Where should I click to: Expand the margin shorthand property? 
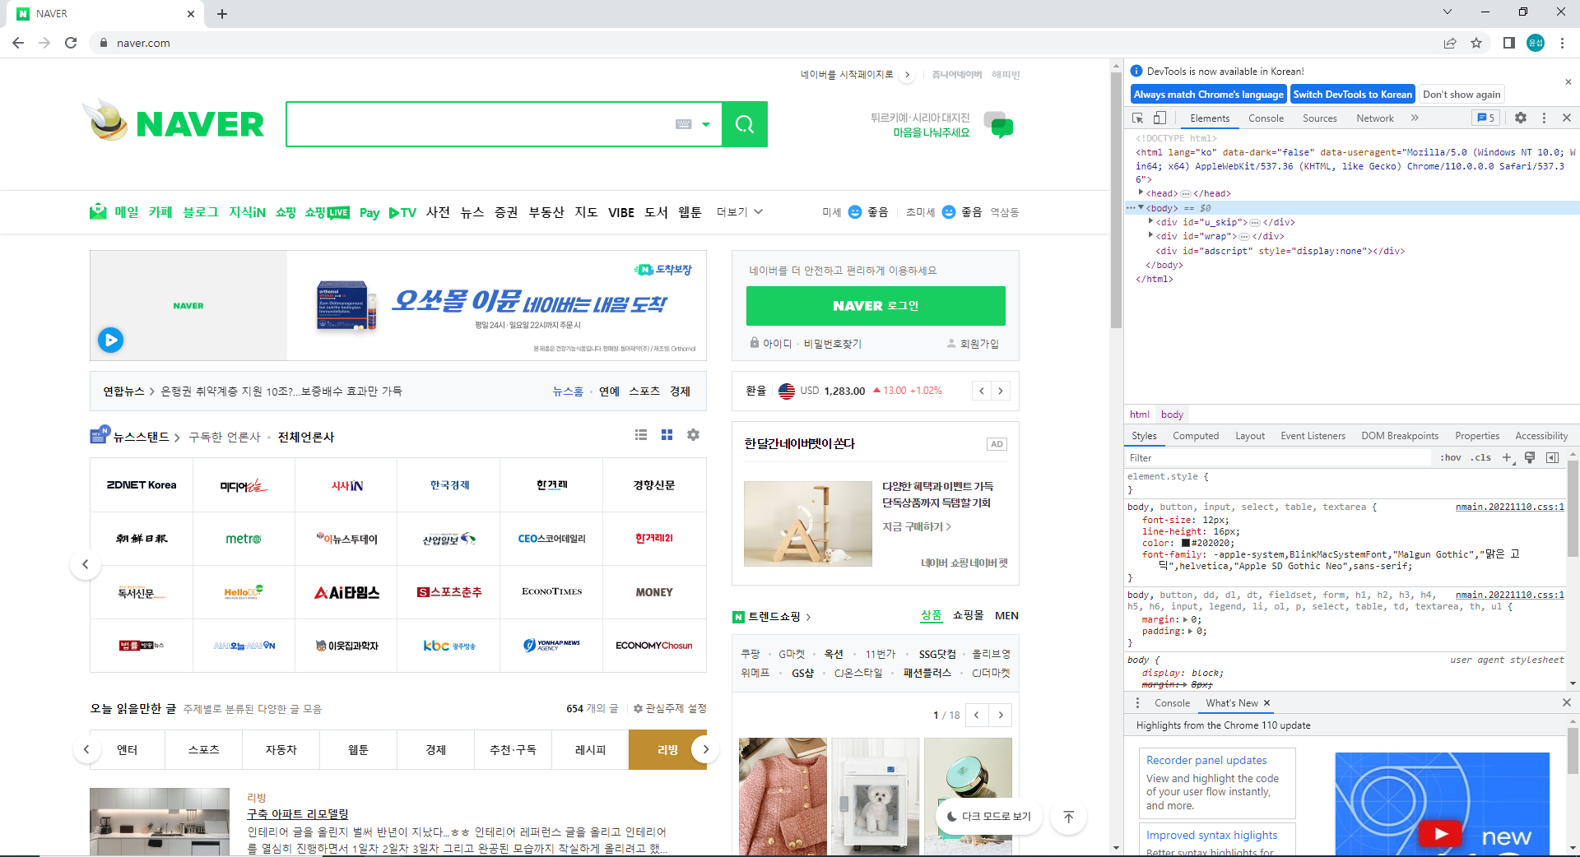(1185, 619)
